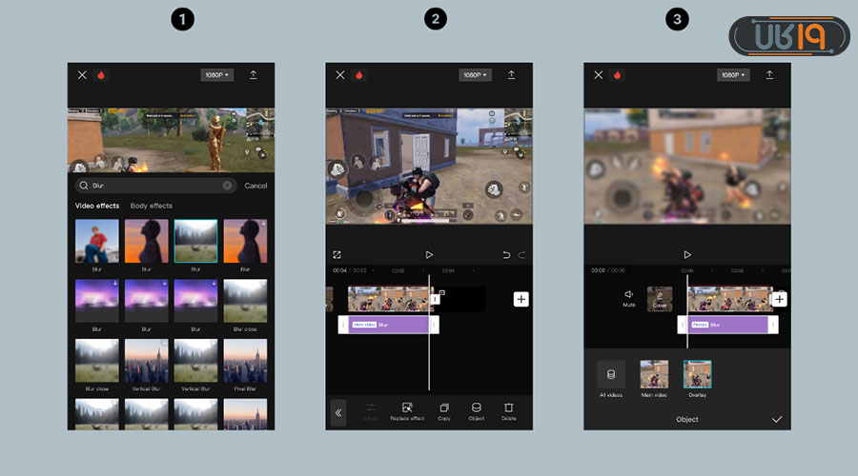The width and height of the screenshot is (858, 476).
Task: Expand 1080P resolution menu in step 3
Action: tap(733, 75)
